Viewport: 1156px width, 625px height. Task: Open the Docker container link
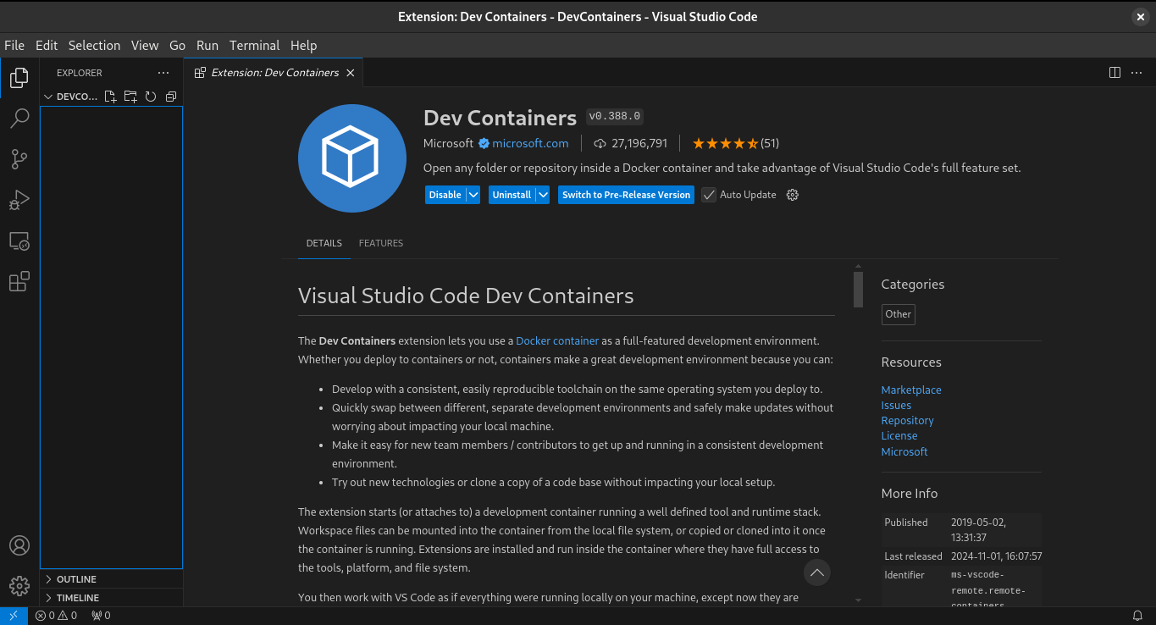pyautogui.click(x=557, y=340)
